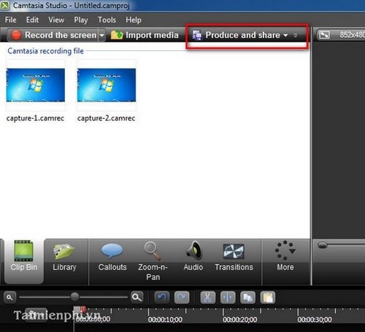The image size is (365, 332).
Task: Click the Paste icon in timeline toolbar
Action: (268, 298)
